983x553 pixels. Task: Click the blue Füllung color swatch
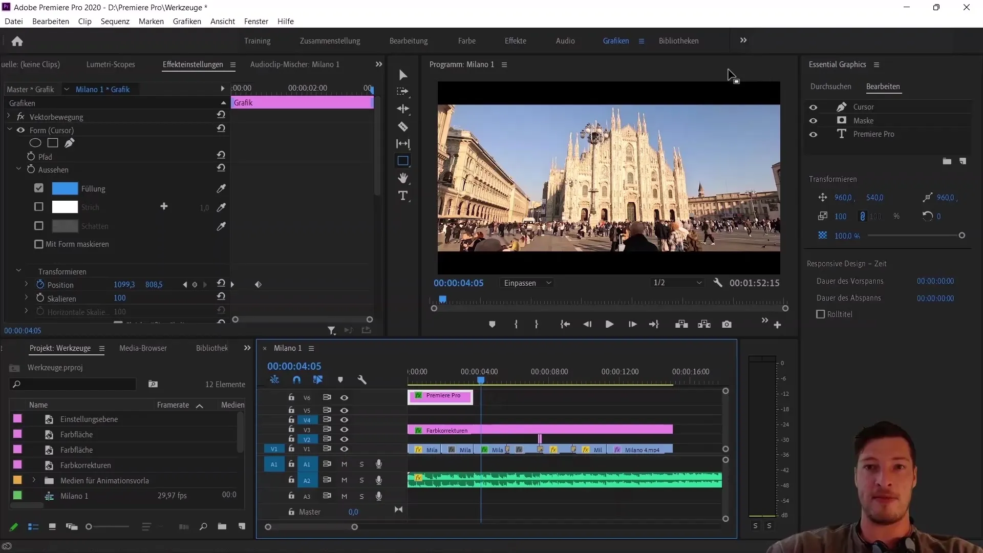65,188
